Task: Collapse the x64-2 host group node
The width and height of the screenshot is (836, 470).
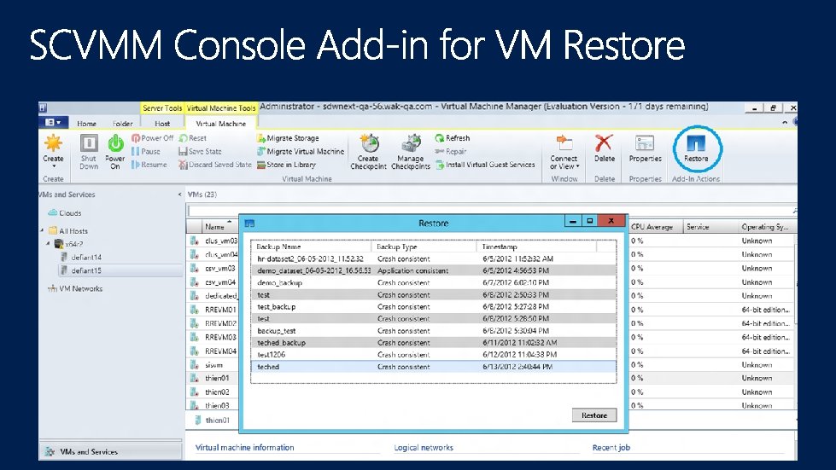Action: [48, 244]
